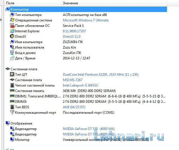Select the 'Имя пользователя' field label

[x=29, y=47]
